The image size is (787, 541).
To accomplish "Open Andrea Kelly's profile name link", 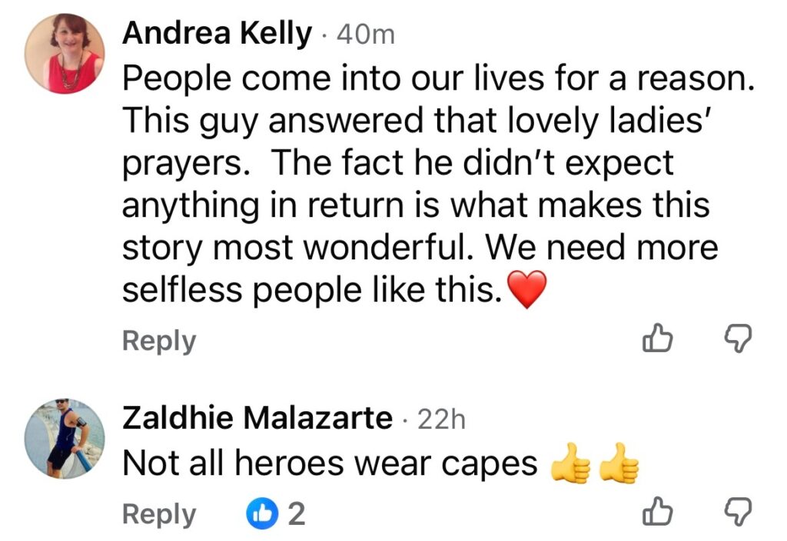I will pos(218,34).
